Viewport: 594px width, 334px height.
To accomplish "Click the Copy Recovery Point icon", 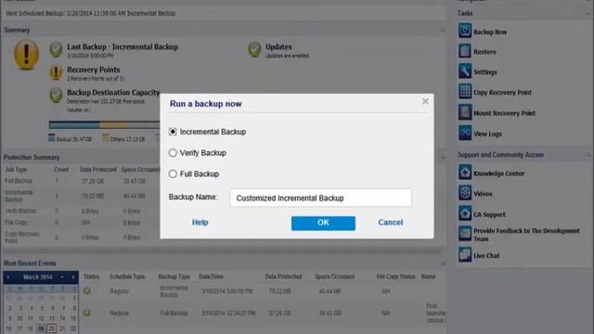I will [x=465, y=91].
